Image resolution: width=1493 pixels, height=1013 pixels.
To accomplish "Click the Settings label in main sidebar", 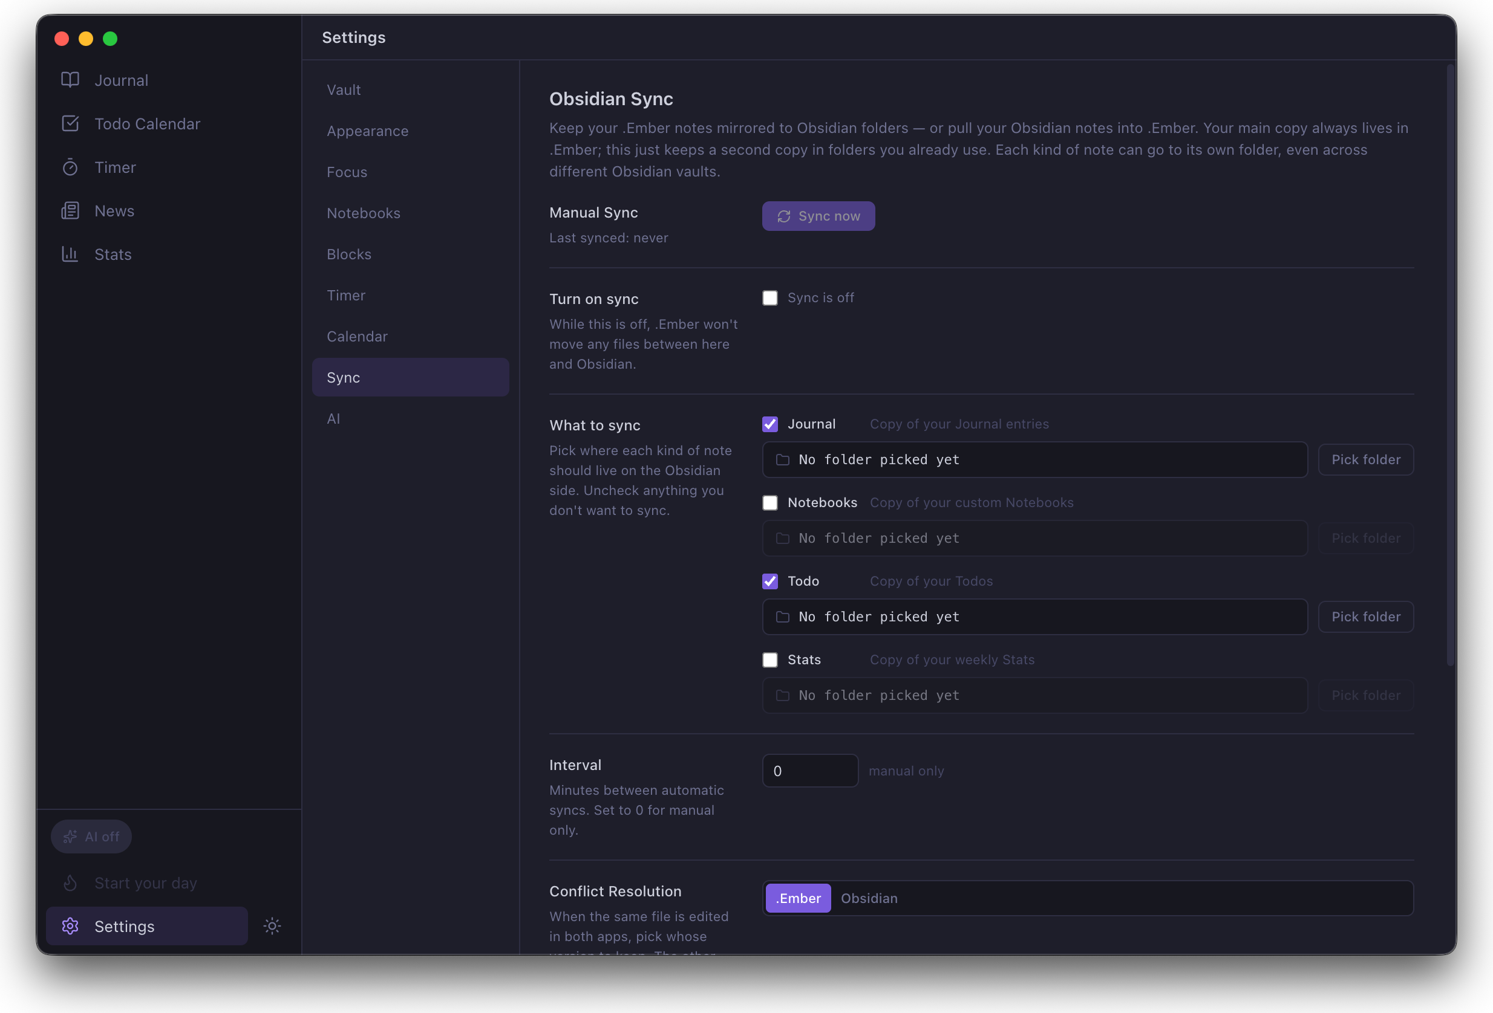I will [124, 927].
